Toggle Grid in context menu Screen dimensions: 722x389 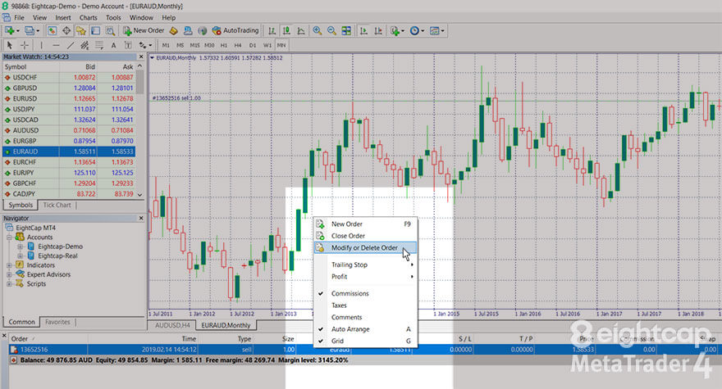[x=365, y=342]
